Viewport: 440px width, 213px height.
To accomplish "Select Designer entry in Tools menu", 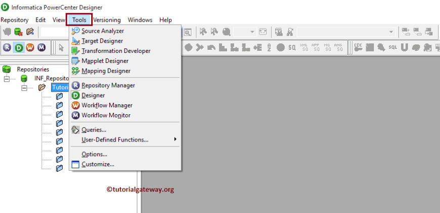I will tap(125, 95).
